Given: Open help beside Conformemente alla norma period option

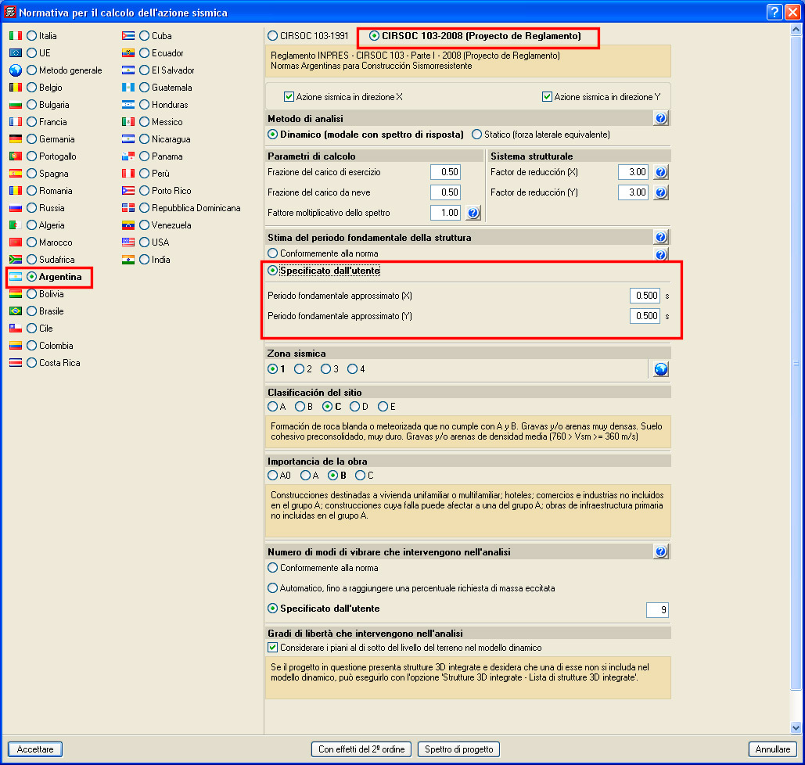Looking at the screenshot, I should point(661,254).
